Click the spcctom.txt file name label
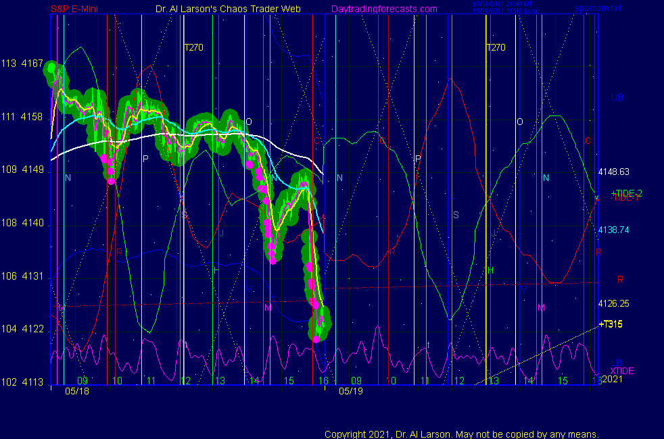Screen dimensions: 664x439 (x=598, y=8)
